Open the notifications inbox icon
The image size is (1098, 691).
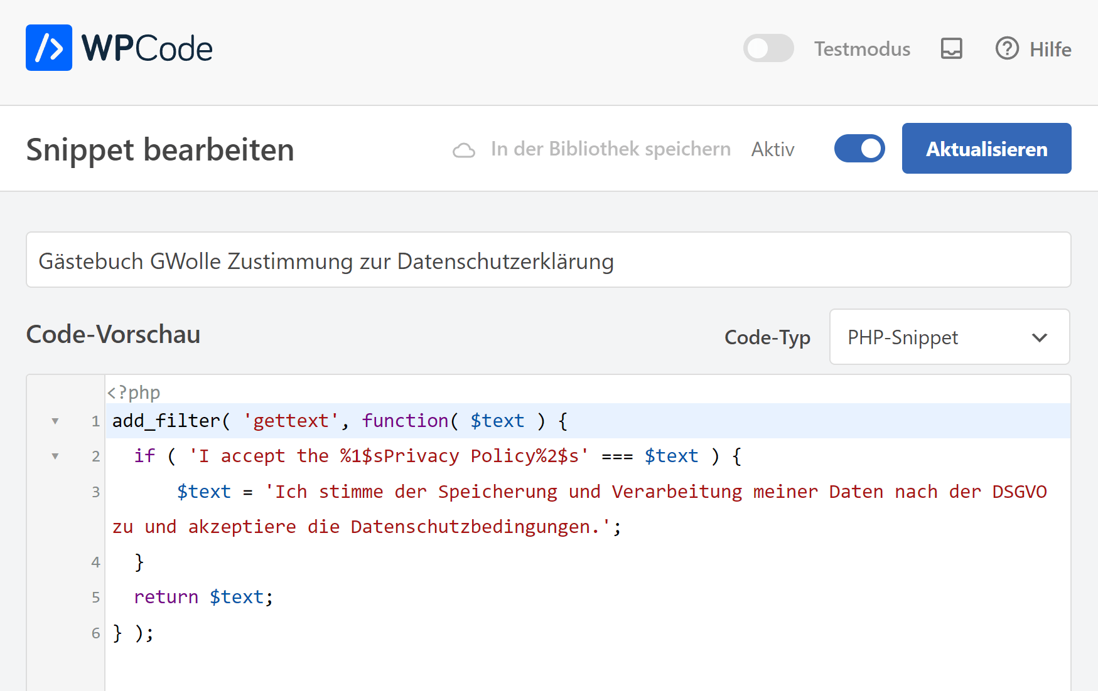[951, 48]
